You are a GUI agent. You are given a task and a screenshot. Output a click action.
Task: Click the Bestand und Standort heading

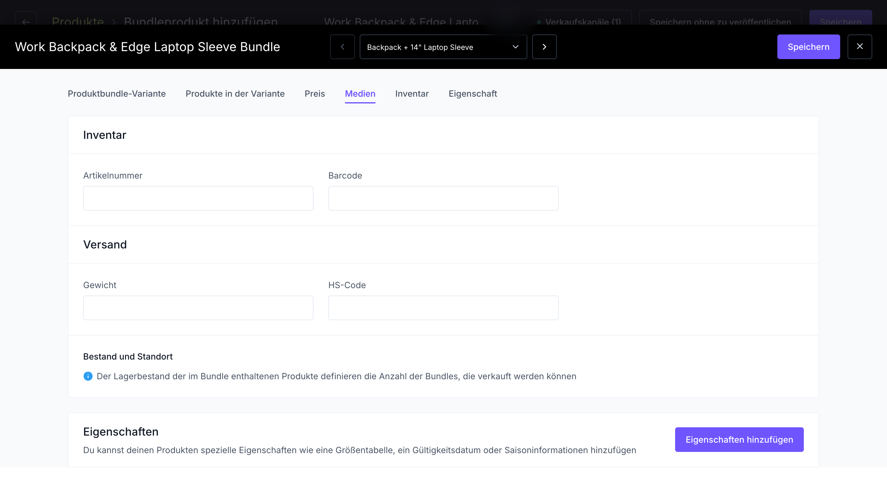click(x=128, y=356)
